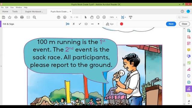192x108 pixels.
Task: Click the blue Next button
Action: point(171,24)
